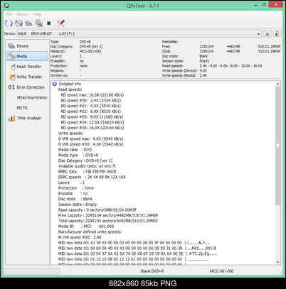Screen dimensions: 286x289
Task: Click 'MCC-001-000' in status bar
Action: pyautogui.click(x=221, y=271)
